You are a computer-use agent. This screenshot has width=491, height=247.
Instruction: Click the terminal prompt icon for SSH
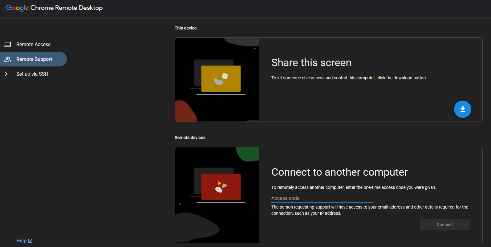tap(8, 74)
